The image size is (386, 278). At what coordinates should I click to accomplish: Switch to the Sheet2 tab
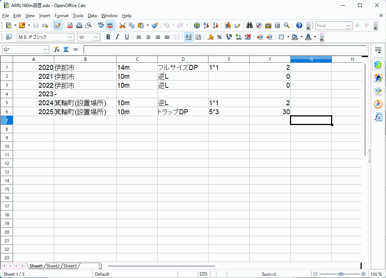click(x=53, y=266)
